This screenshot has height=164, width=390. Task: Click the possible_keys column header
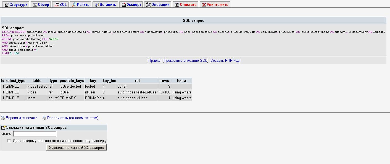coord(72,81)
